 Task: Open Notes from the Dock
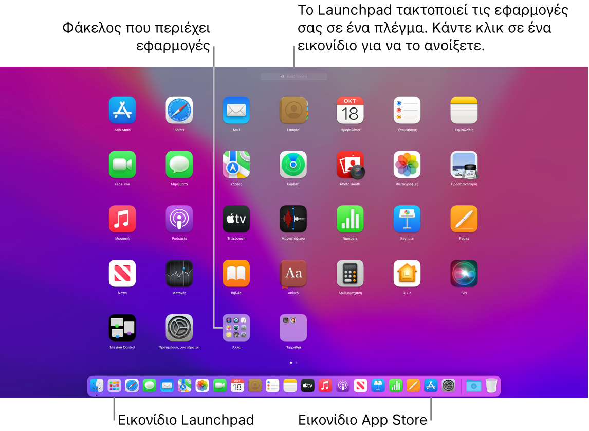(x=290, y=386)
